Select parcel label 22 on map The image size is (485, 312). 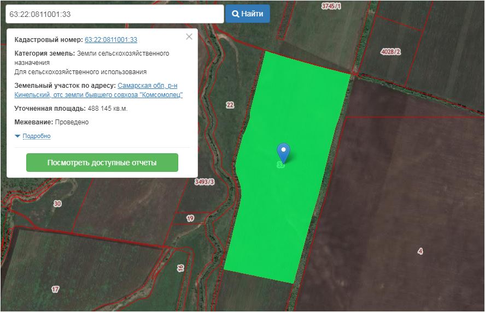click(230, 105)
